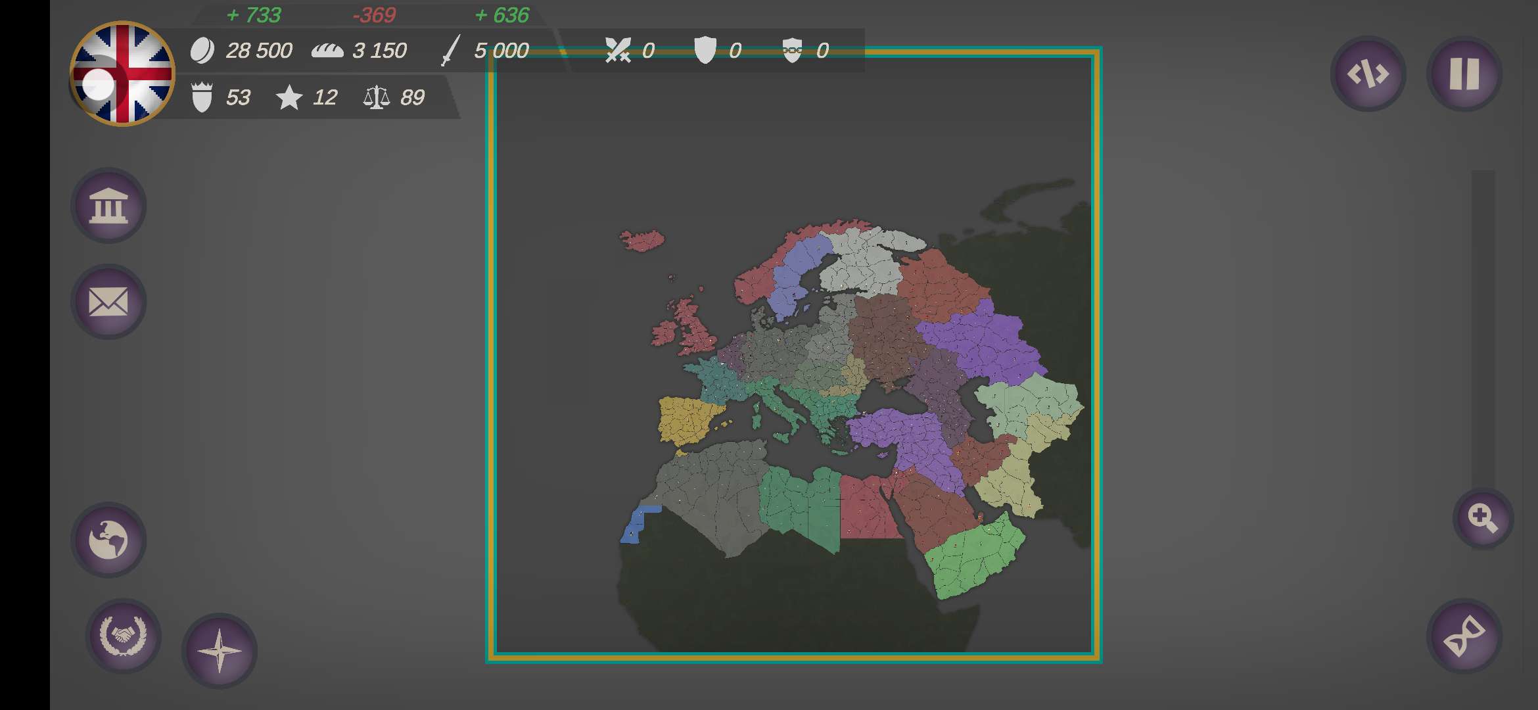Click the compass star button
Image resolution: width=1538 pixels, height=710 pixels.
tap(220, 651)
